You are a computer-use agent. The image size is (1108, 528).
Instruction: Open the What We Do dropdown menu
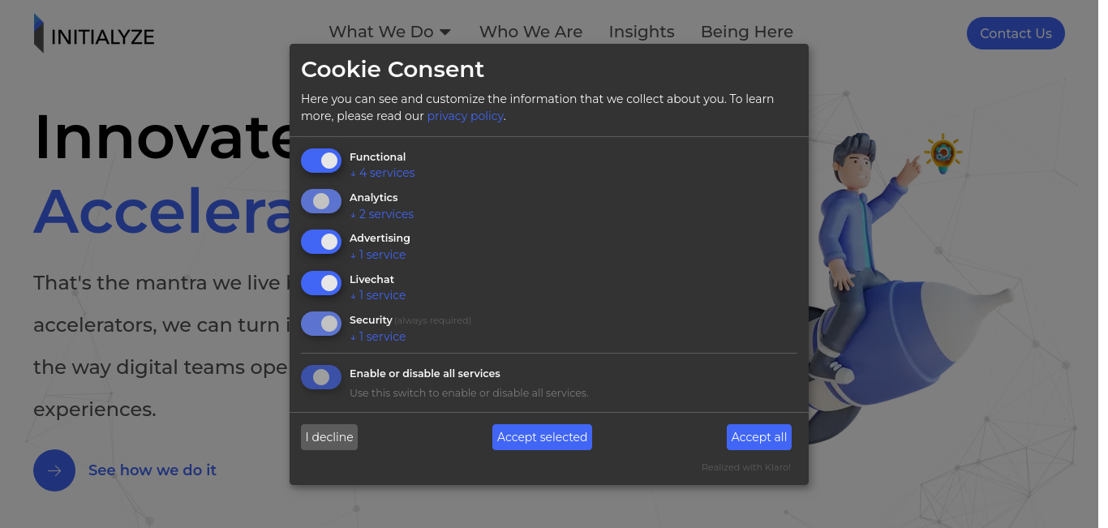click(x=390, y=32)
